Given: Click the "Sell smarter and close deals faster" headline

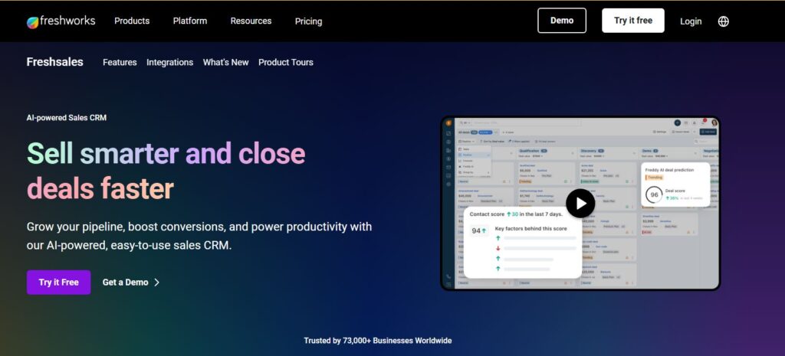Looking at the screenshot, I should tap(166, 171).
